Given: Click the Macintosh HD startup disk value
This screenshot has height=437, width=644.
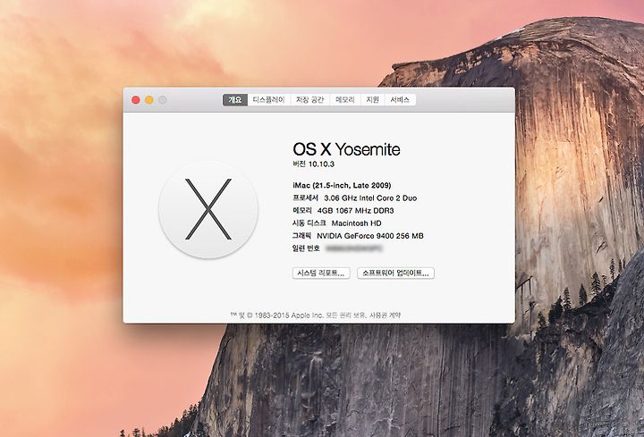Looking at the screenshot, I should pyautogui.click(x=357, y=223).
